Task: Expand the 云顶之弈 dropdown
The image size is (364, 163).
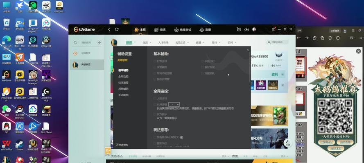Action: click(188, 42)
